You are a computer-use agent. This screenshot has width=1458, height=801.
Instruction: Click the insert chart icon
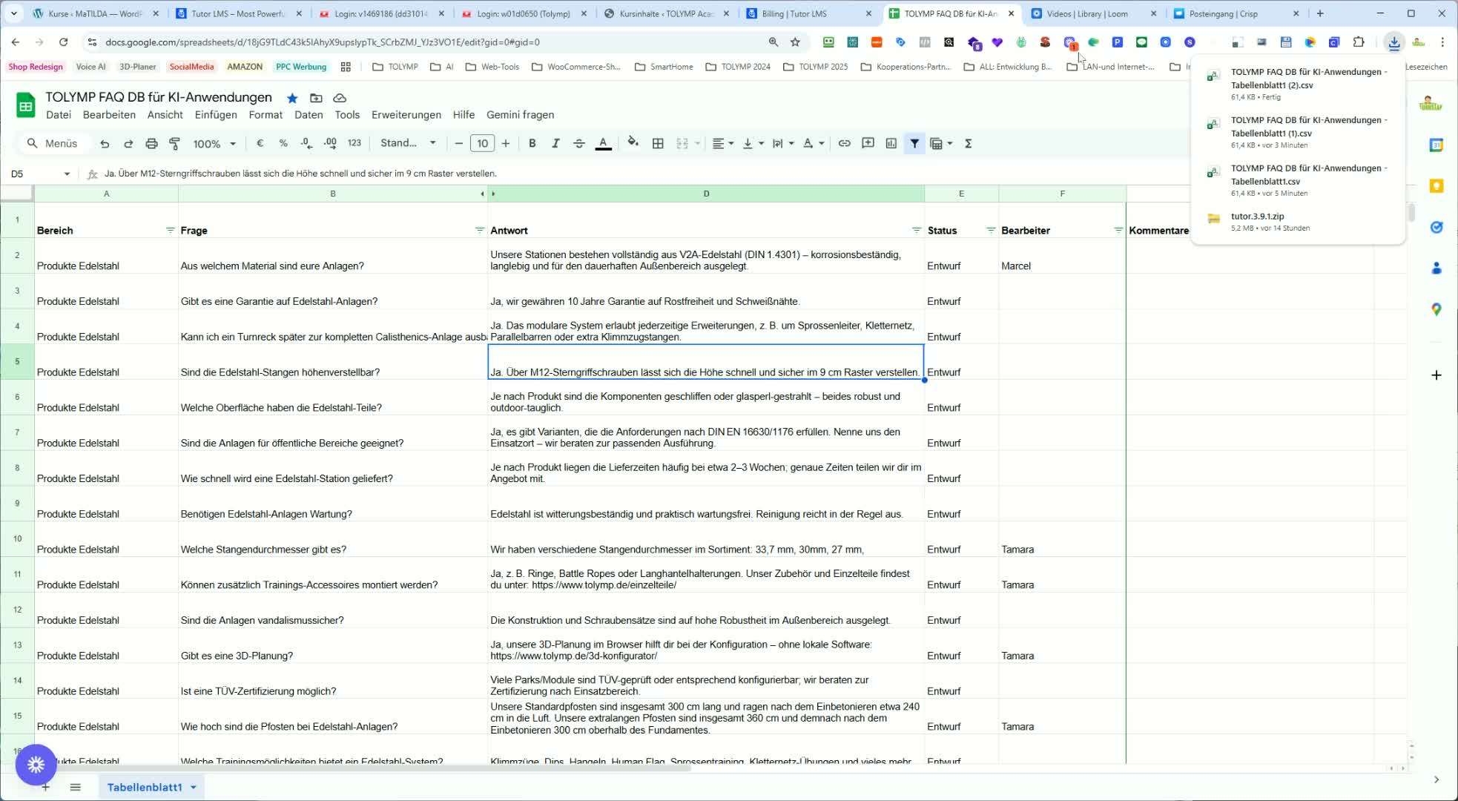tap(891, 144)
